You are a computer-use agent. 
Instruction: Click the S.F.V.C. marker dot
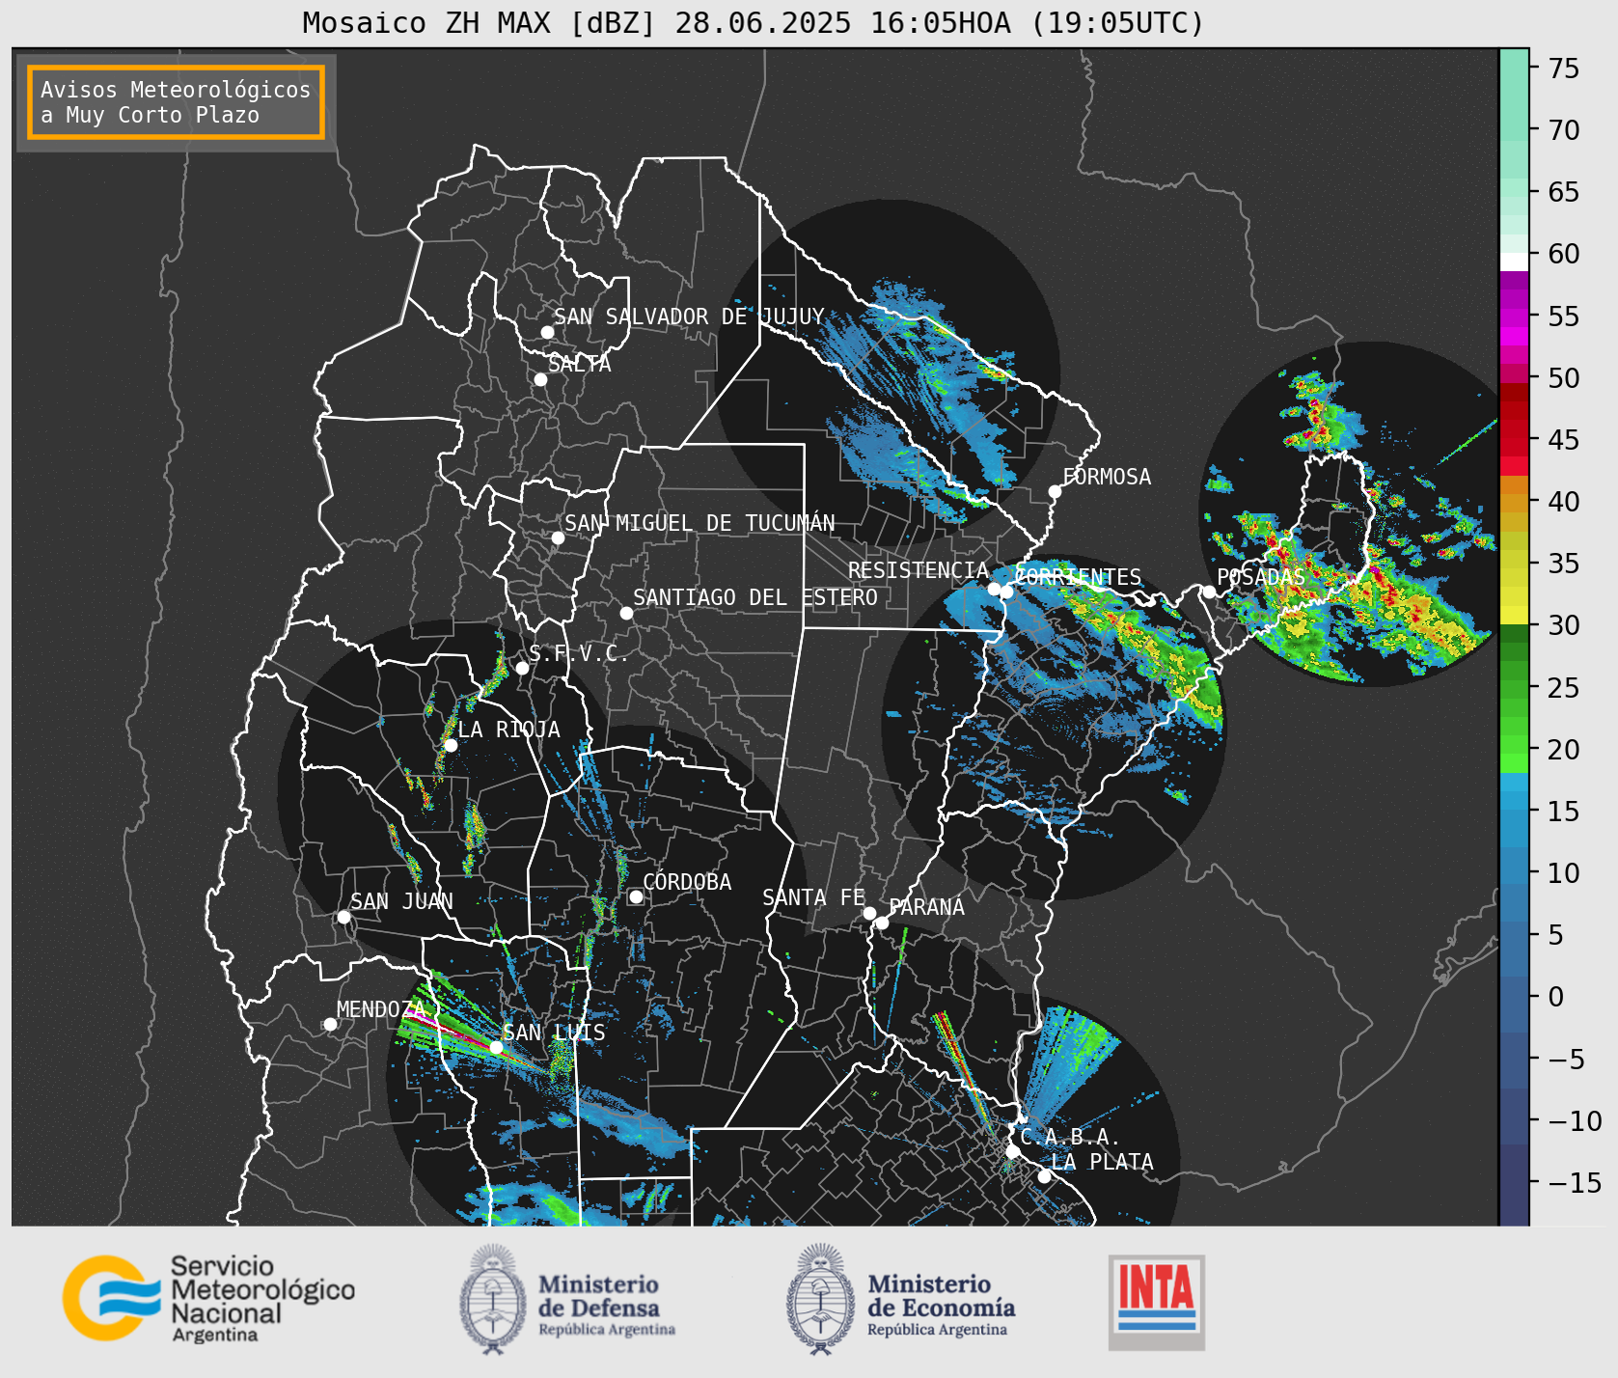pyautogui.click(x=522, y=668)
